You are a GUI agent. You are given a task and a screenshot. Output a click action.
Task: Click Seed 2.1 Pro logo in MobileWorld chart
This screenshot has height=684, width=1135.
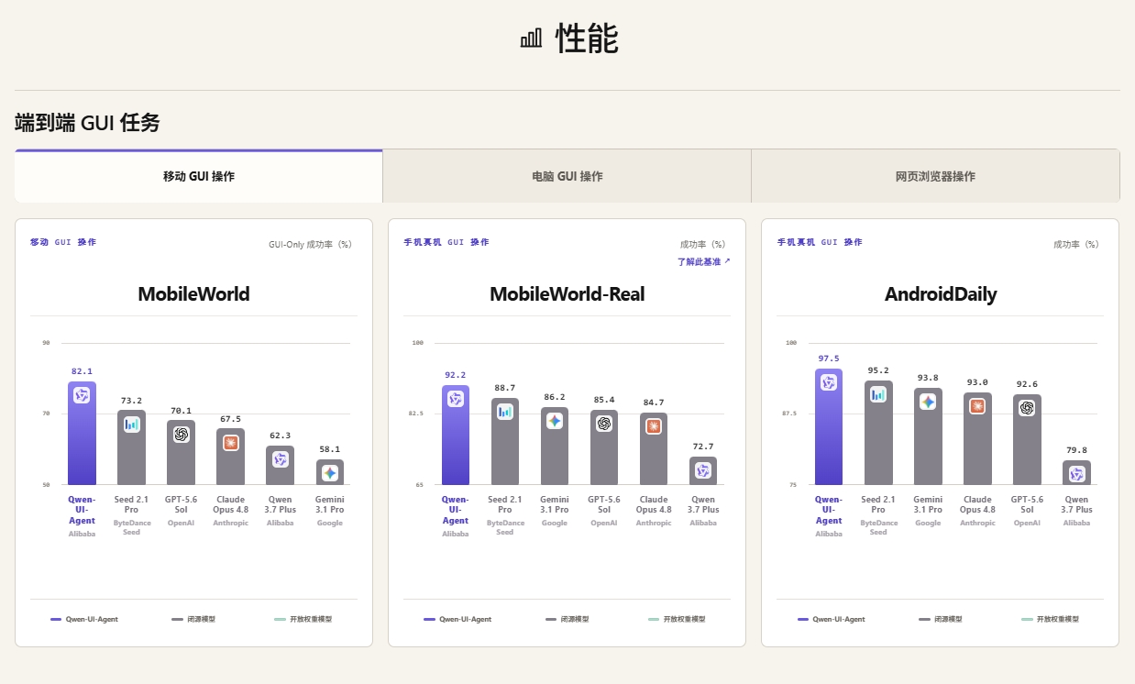click(x=131, y=425)
